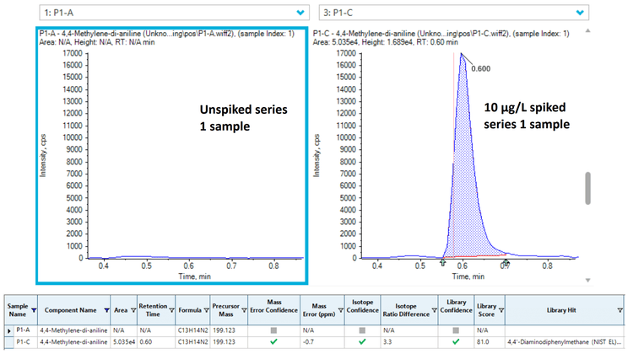This screenshot has height=354, width=633.
Task: Click the Area column filter icon
Action: click(x=134, y=311)
